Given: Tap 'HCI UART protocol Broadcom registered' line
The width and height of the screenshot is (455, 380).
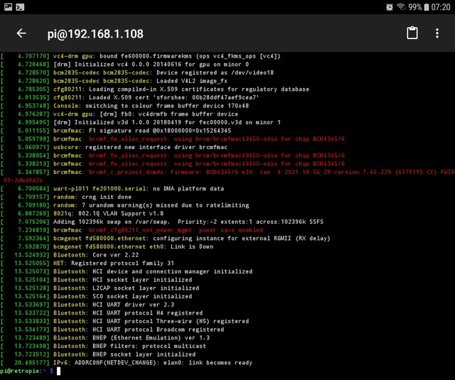Looking at the screenshot, I should (112, 330).
